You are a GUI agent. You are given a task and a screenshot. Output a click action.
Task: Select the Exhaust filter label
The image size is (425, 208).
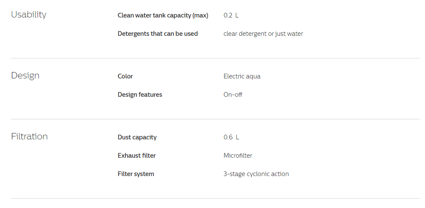pyautogui.click(x=137, y=156)
